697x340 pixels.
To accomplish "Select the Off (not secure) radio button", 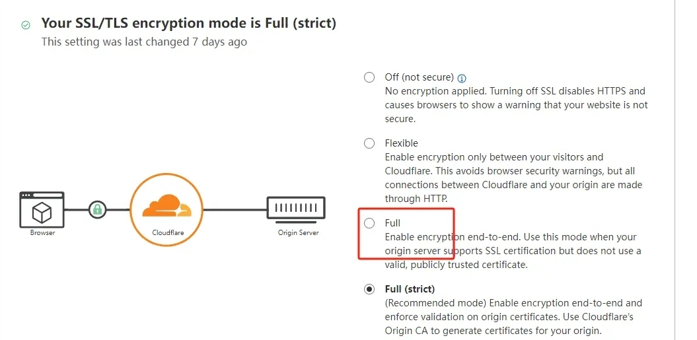I will (x=370, y=77).
